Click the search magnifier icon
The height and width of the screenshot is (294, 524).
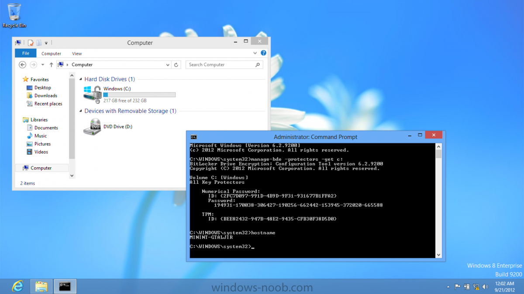point(258,64)
